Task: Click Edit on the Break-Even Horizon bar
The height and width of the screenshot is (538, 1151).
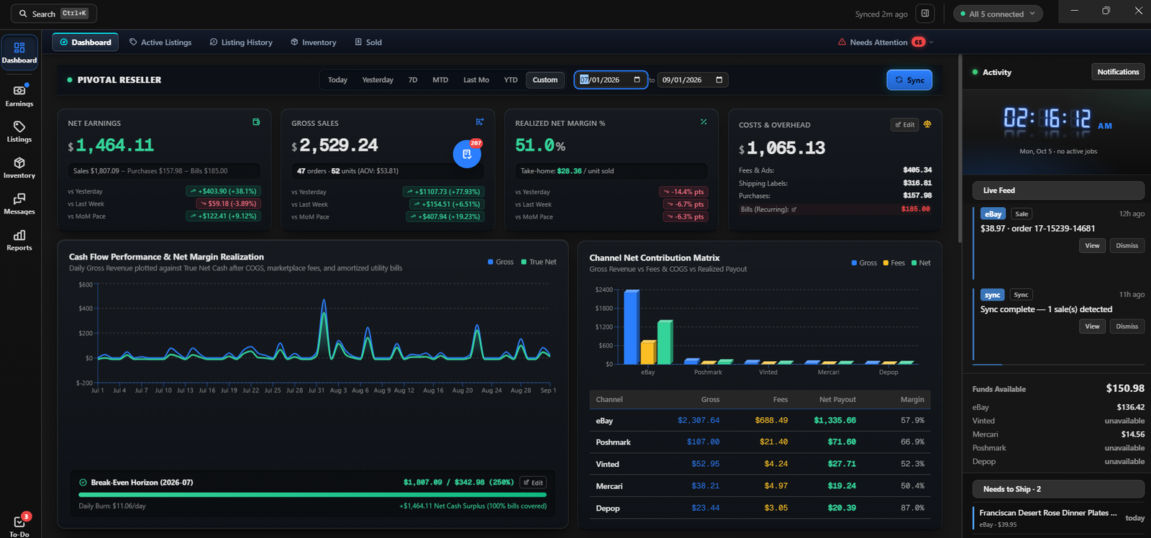Action: click(x=533, y=483)
